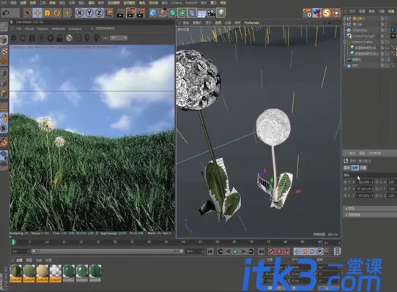
Task: Toggle the Z axis lock
Action: click(x=99, y=12)
